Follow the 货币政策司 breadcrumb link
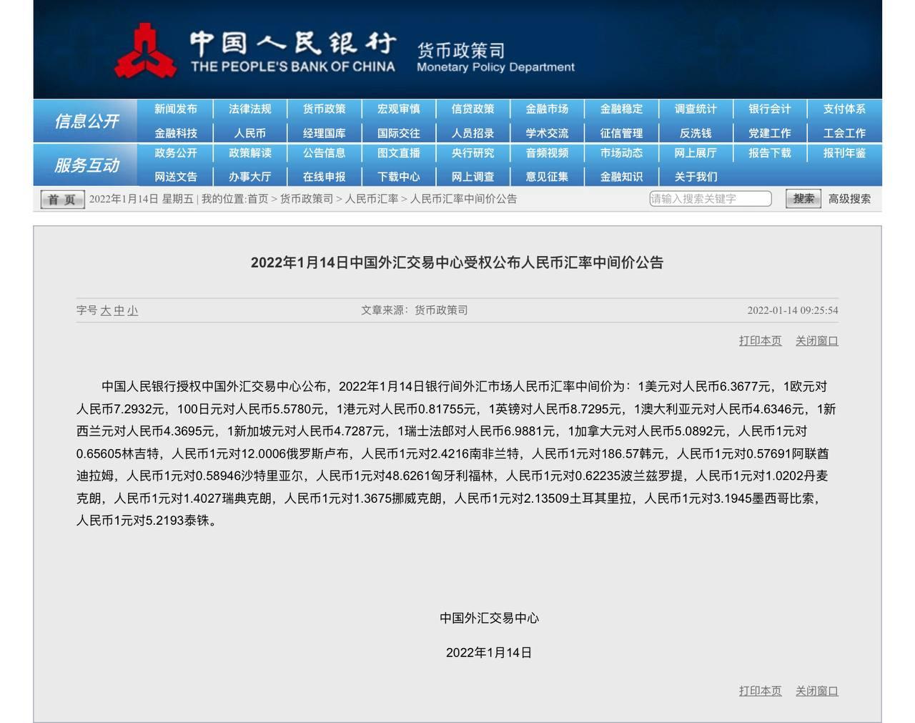This screenshot has height=723, width=915. [307, 199]
